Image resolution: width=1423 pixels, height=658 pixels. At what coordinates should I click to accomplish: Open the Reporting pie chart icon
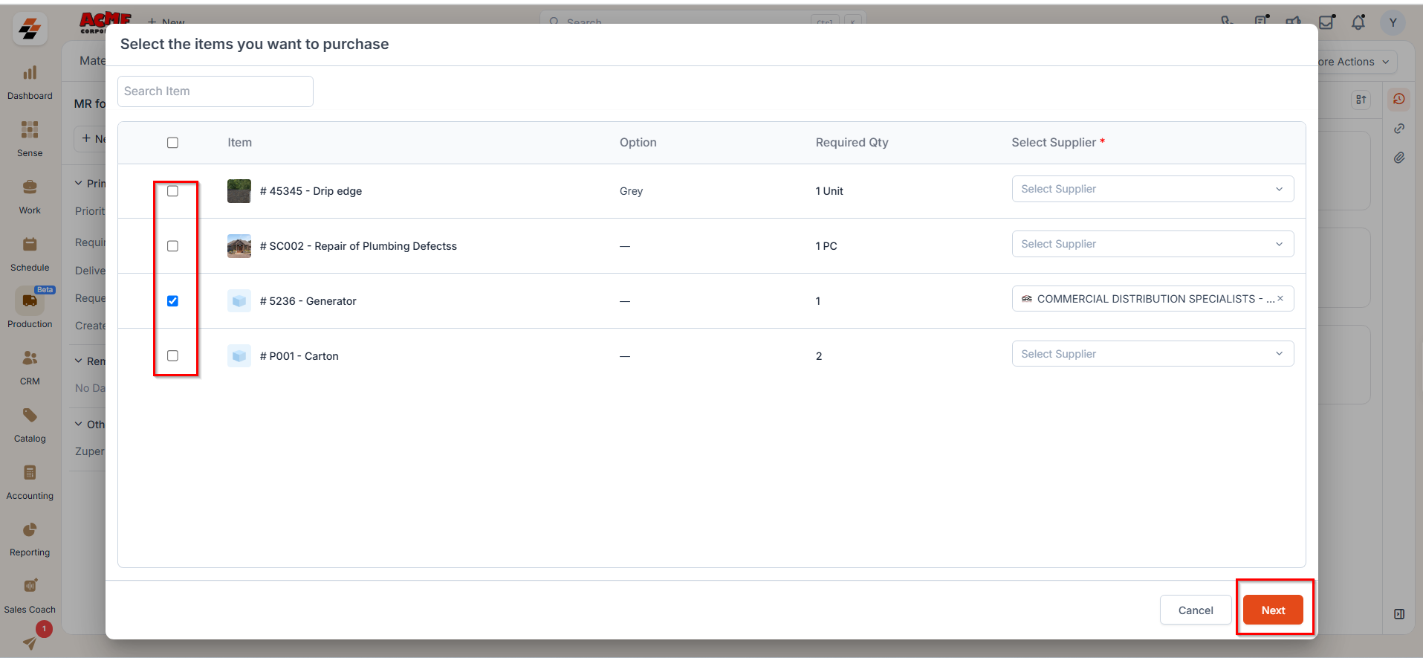tap(30, 529)
